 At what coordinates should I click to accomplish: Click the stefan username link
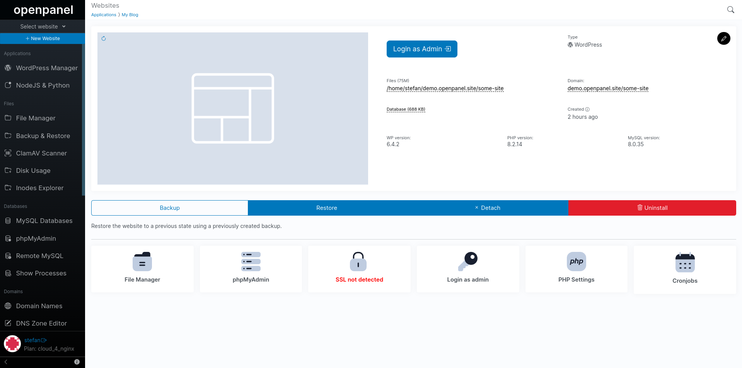(x=32, y=340)
